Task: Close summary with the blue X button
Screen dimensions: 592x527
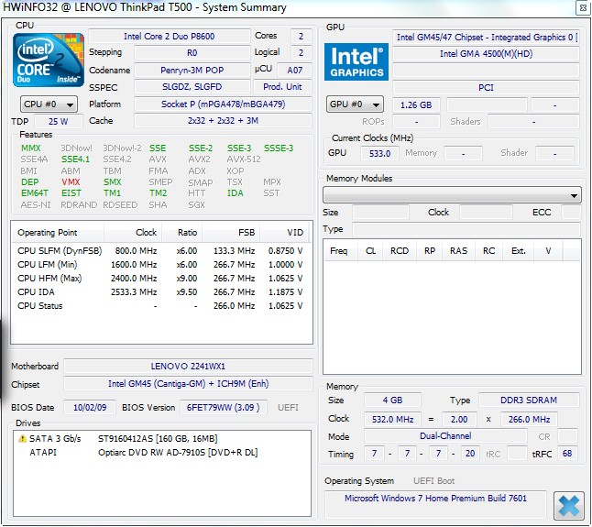Action: click(x=568, y=506)
